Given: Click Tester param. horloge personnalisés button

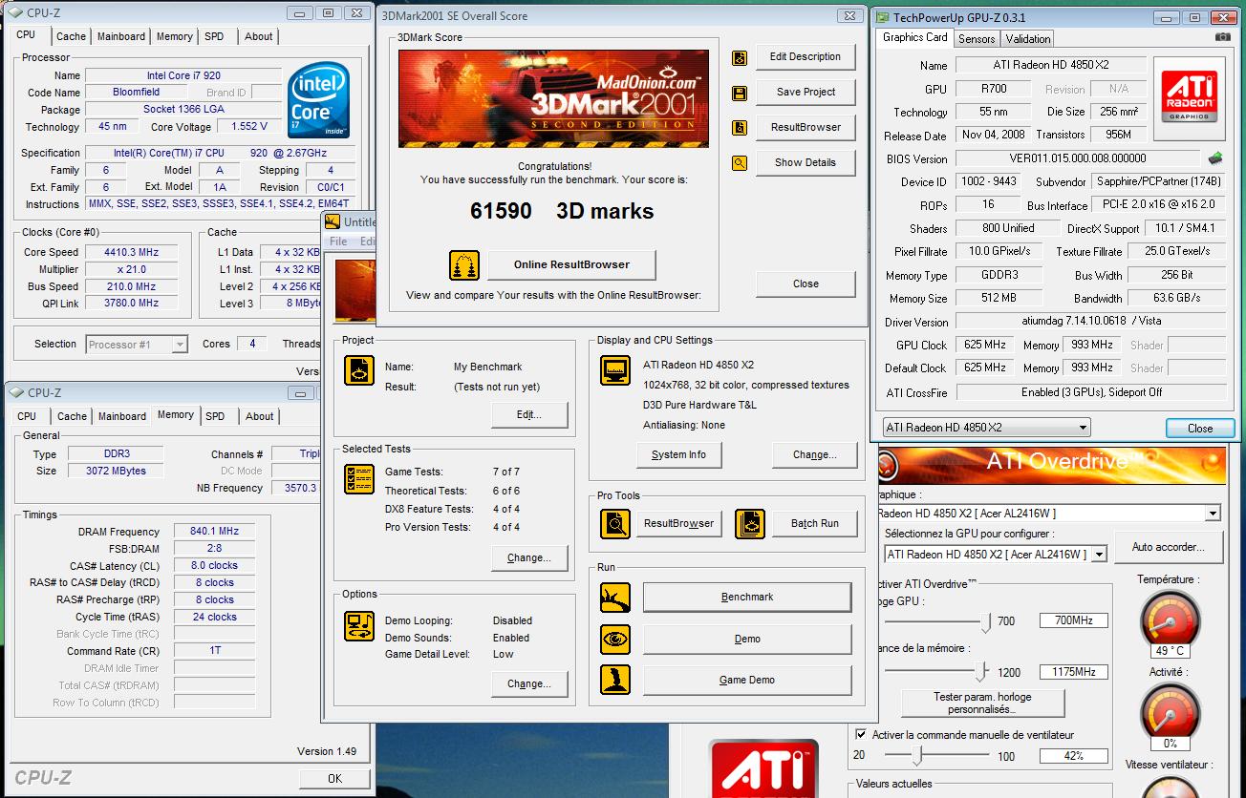Looking at the screenshot, I should click(x=981, y=703).
